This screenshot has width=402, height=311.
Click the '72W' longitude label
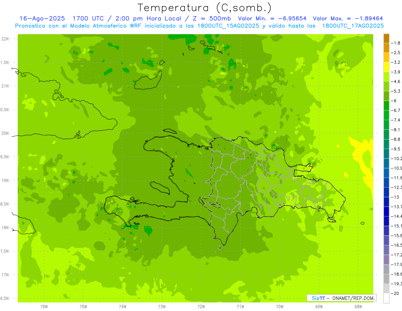(201, 307)
